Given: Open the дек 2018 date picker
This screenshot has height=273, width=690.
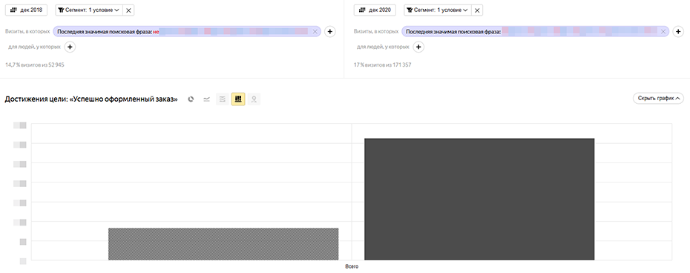Looking at the screenshot, I should click(26, 10).
